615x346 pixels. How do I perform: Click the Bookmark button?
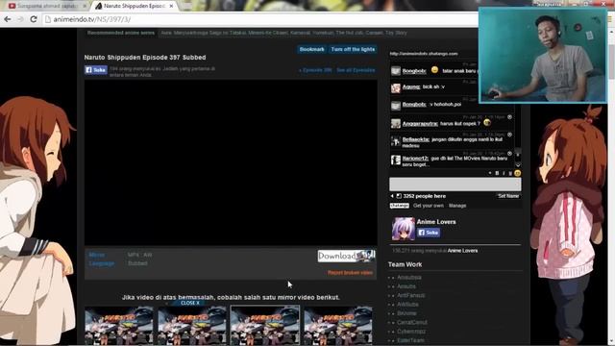(x=311, y=49)
